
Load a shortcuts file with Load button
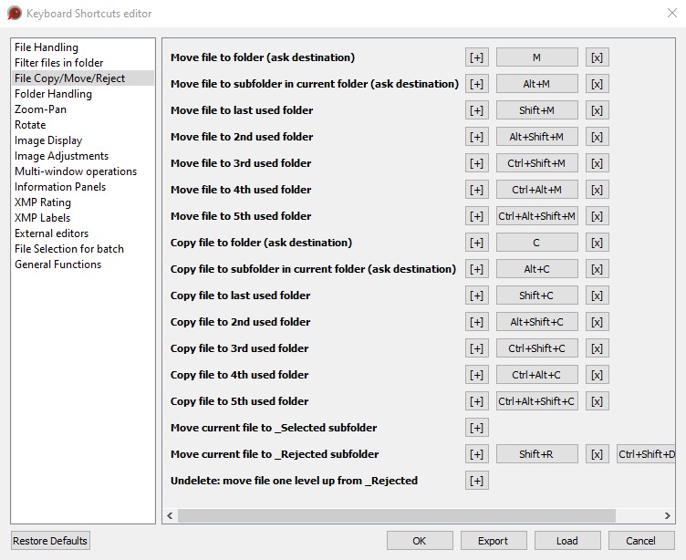pos(566,541)
